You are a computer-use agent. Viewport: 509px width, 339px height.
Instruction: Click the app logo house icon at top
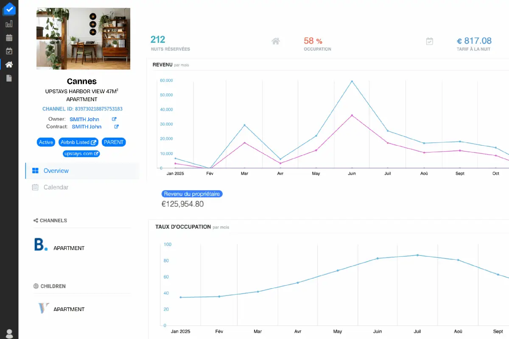tap(9, 9)
